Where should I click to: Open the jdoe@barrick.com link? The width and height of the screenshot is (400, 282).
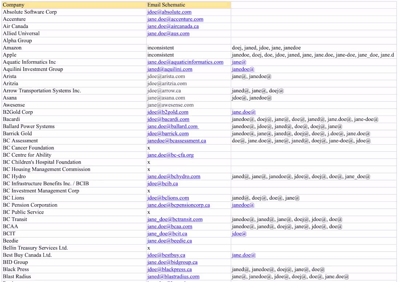168,133
